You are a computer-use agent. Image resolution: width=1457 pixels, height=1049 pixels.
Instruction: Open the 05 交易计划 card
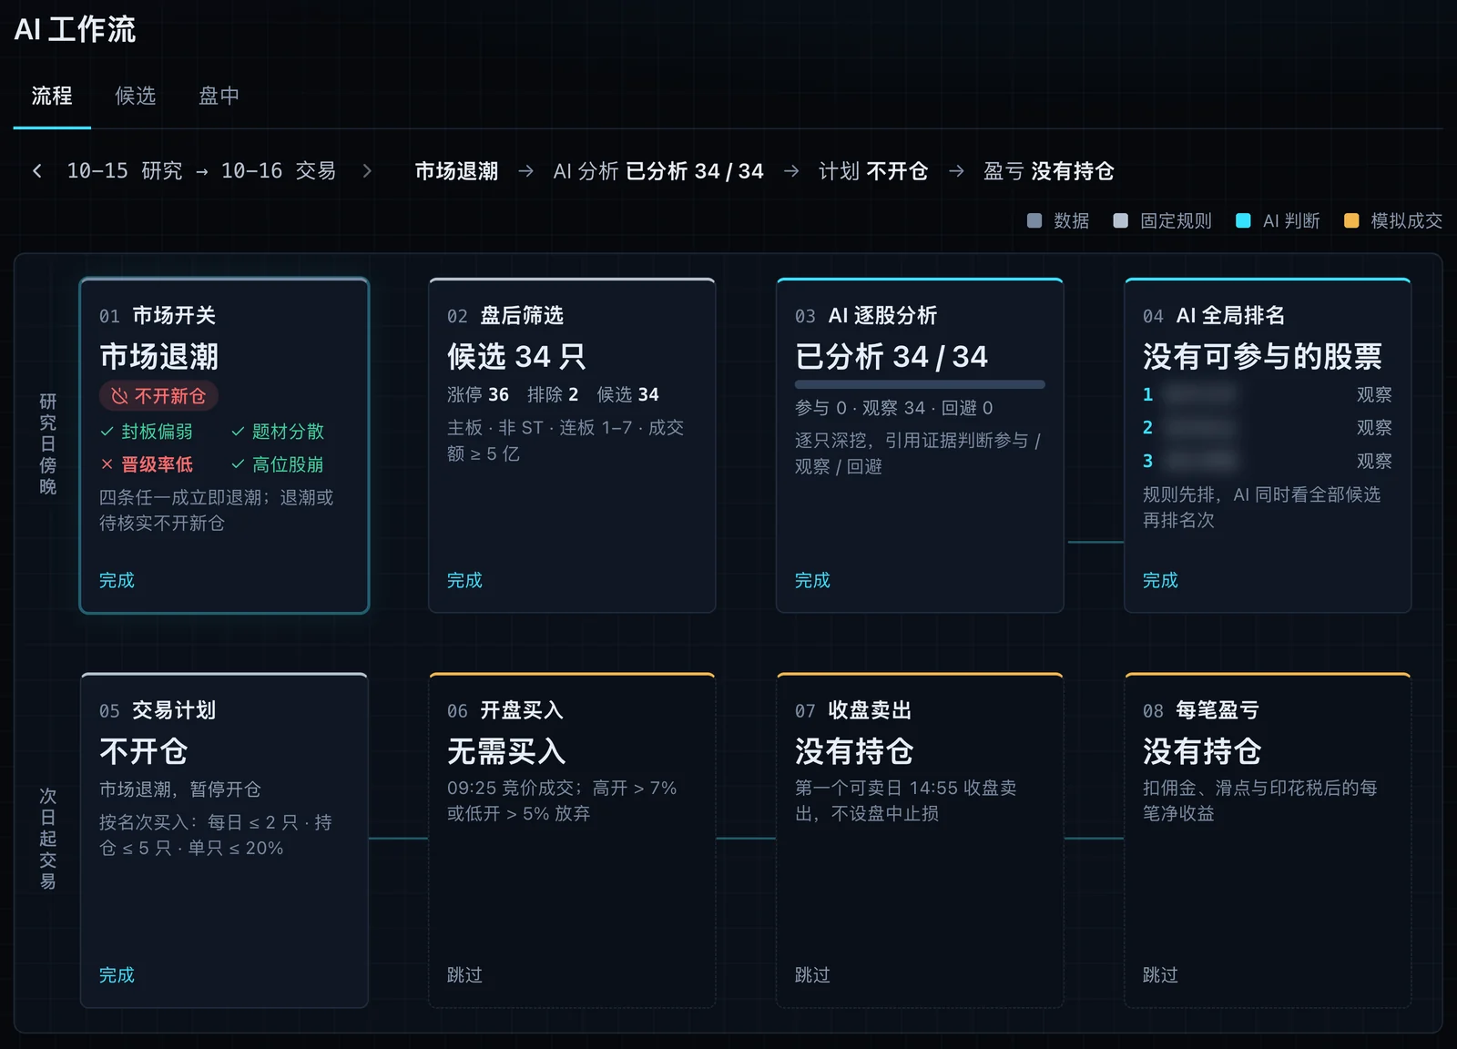[224, 840]
